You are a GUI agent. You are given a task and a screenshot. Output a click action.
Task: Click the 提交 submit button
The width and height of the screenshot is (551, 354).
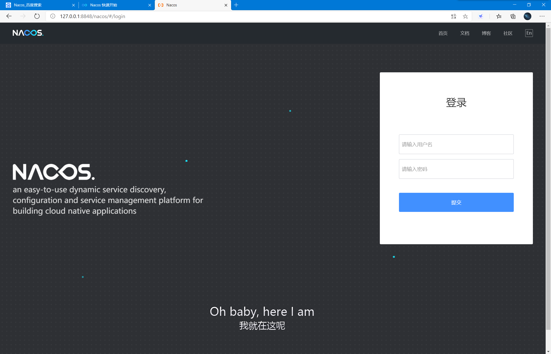(456, 202)
